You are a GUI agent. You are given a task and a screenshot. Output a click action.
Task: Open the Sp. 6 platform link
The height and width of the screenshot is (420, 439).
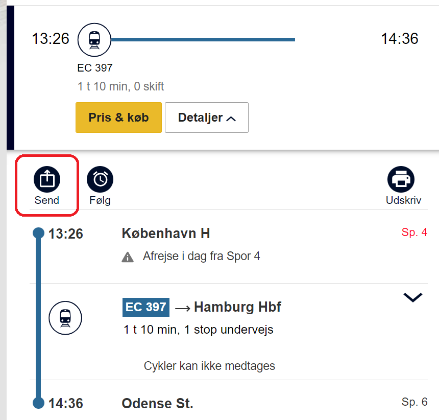coord(415,402)
